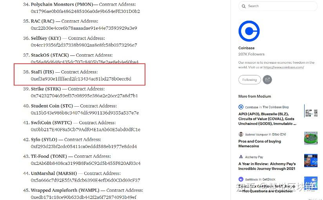Open thumbnail of the Alchemy Pay article

tap(311, 161)
